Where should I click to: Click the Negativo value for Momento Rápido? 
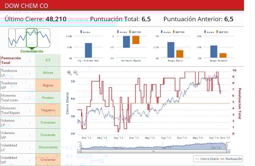[48, 110]
